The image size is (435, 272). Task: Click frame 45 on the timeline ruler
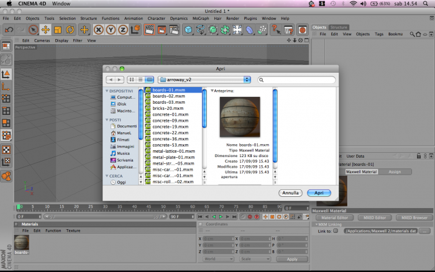point(149,207)
